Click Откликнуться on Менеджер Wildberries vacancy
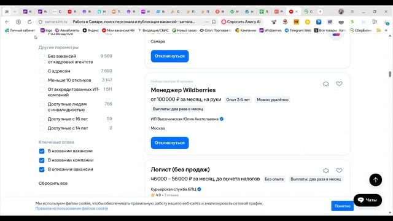 (x=169, y=143)
